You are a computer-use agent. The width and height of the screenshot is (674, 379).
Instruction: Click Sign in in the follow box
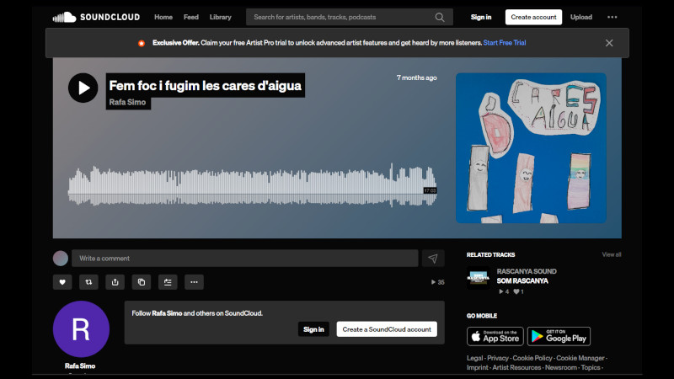(x=313, y=329)
